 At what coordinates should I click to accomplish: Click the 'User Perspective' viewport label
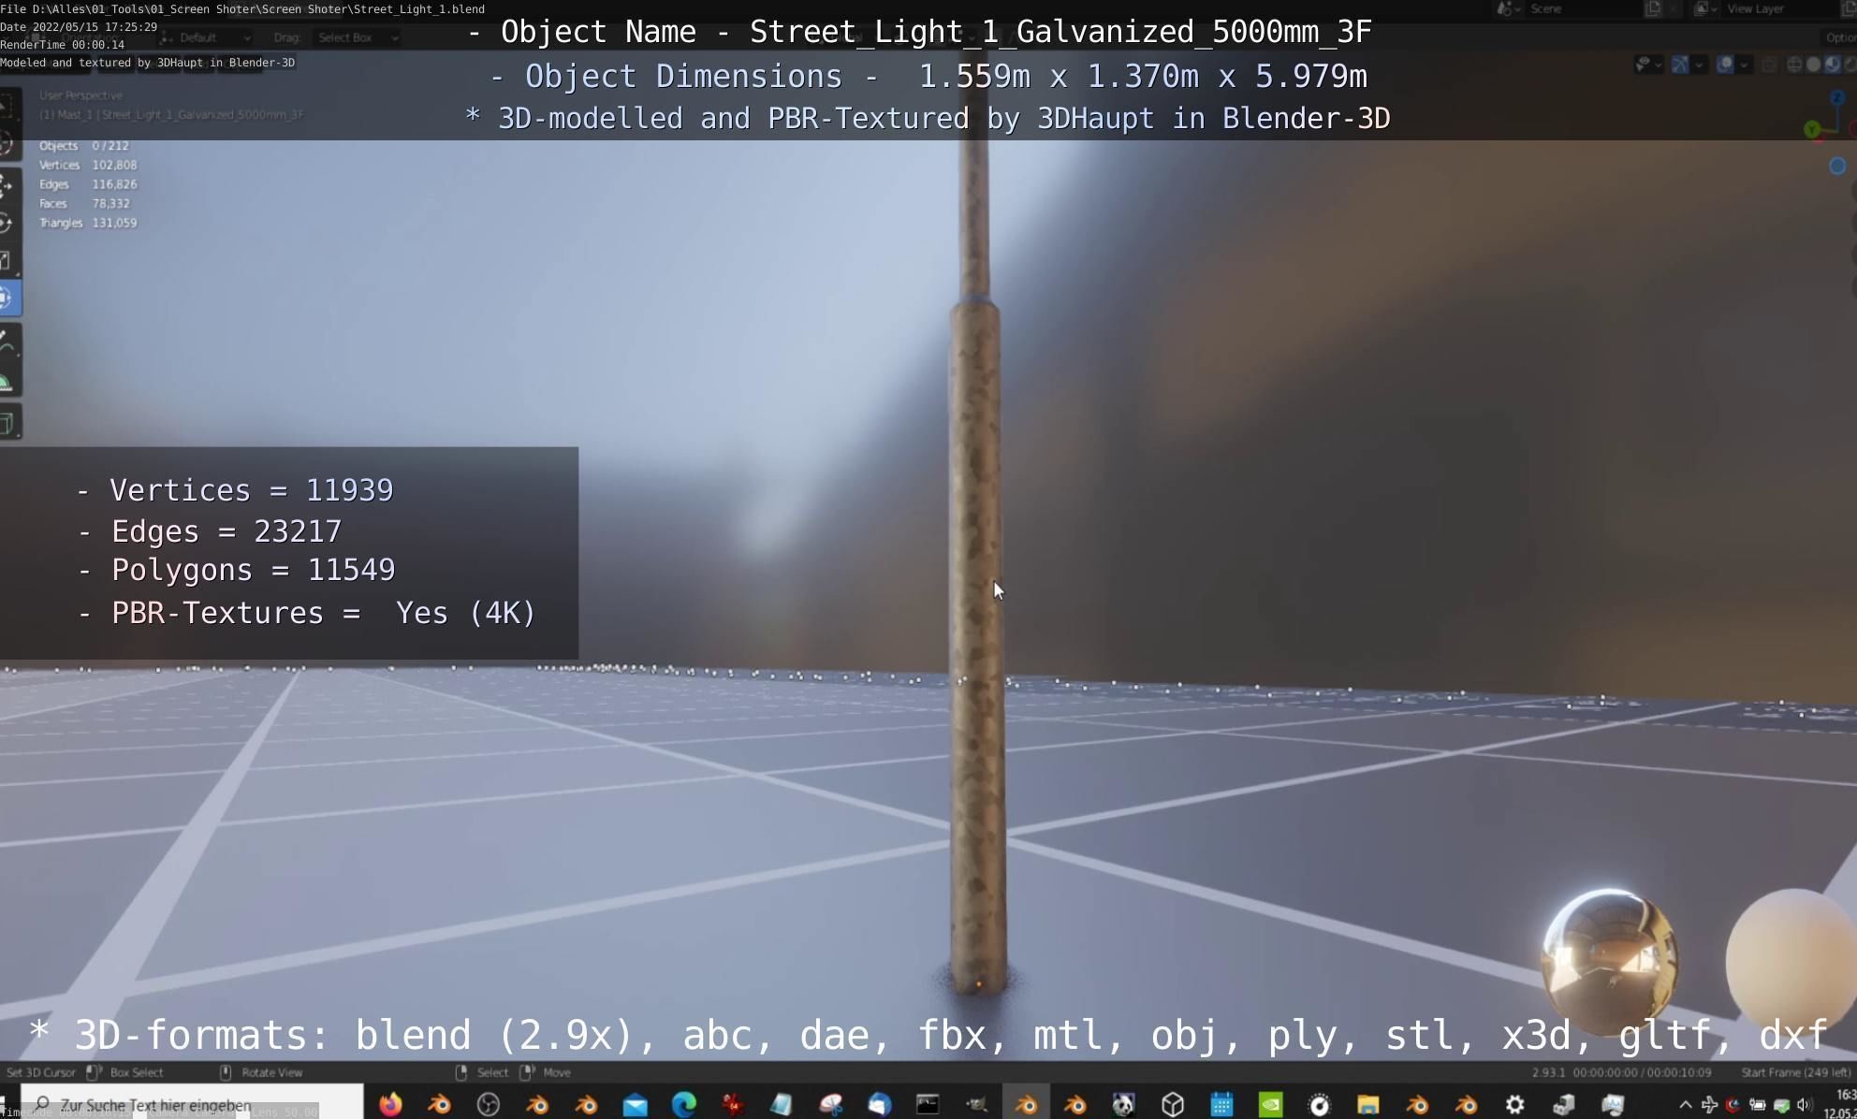(80, 95)
